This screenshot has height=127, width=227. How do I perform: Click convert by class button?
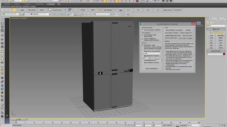(187, 35)
